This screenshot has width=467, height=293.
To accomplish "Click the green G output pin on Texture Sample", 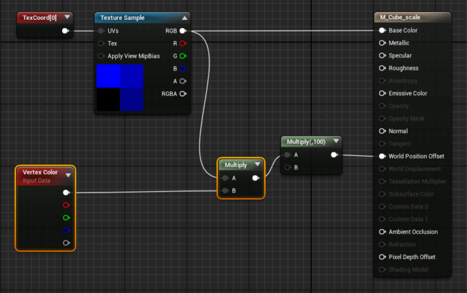I will pos(182,56).
